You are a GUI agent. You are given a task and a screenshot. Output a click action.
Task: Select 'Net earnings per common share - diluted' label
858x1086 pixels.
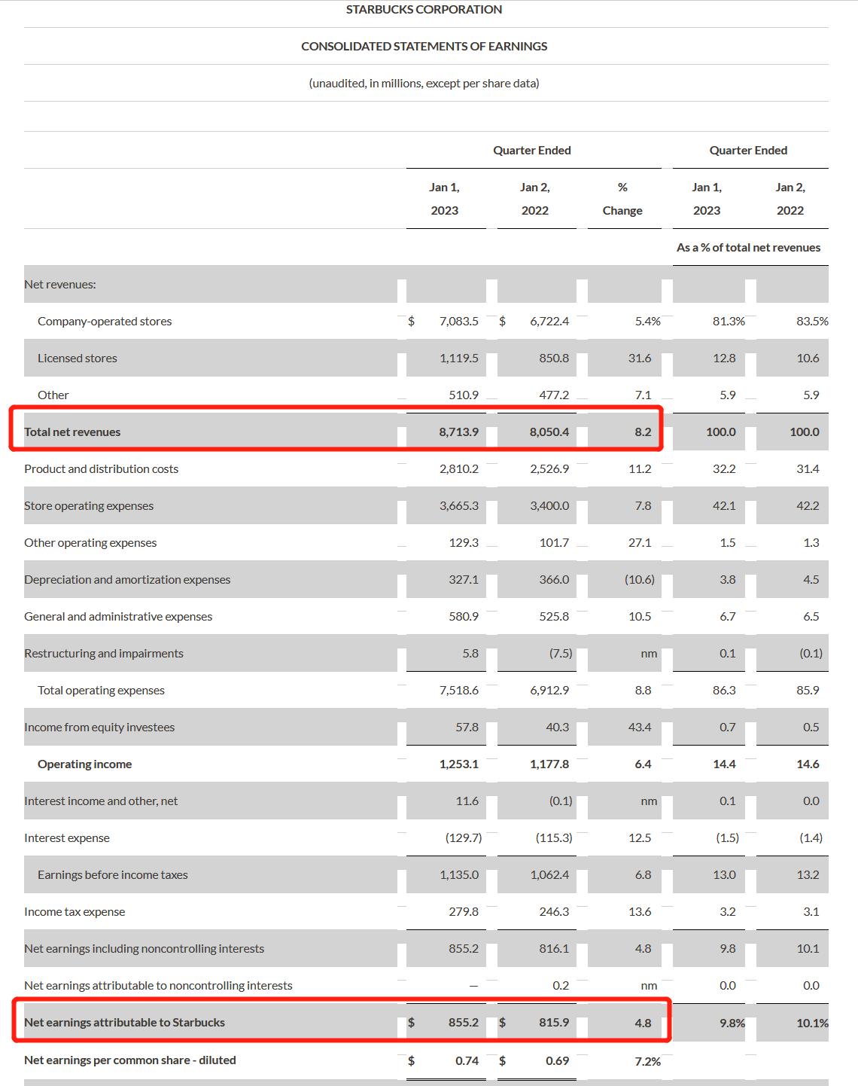pos(130,1060)
